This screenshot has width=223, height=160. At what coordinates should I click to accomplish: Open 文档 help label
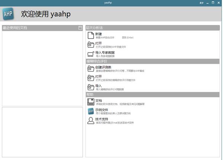98,100
